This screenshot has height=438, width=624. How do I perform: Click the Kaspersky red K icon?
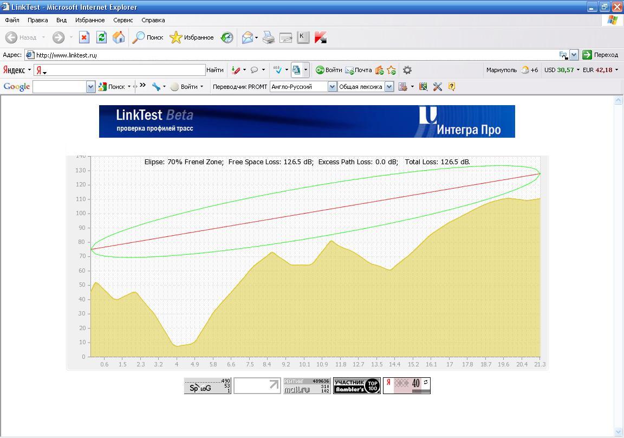click(320, 37)
